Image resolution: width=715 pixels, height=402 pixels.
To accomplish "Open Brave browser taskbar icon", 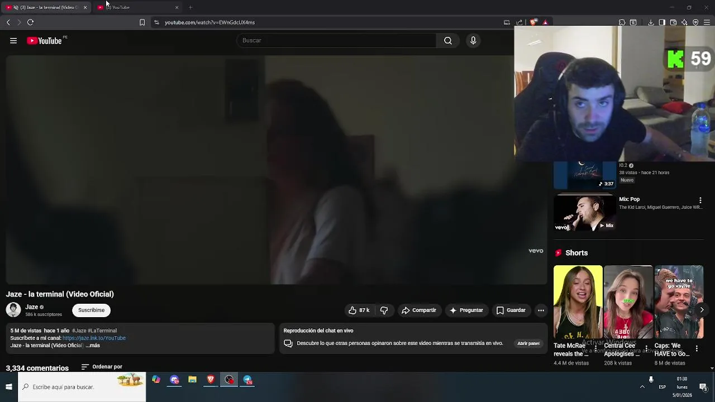I will 211,380.
